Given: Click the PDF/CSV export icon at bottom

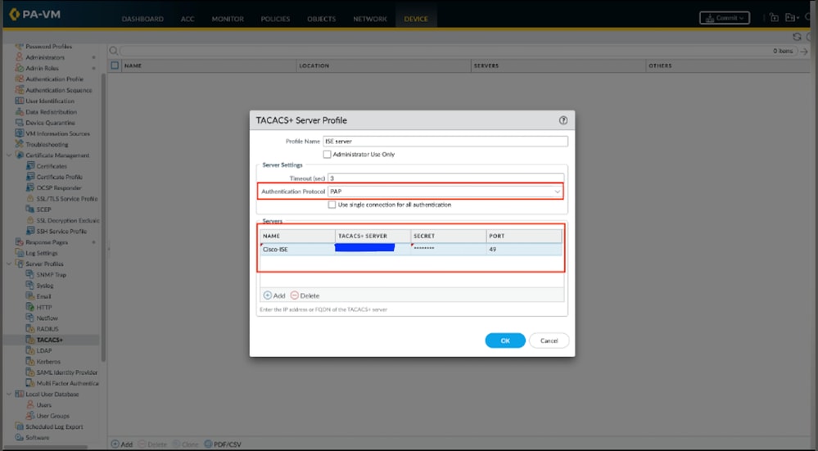Looking at the screenshot, I should coord(208,444).
